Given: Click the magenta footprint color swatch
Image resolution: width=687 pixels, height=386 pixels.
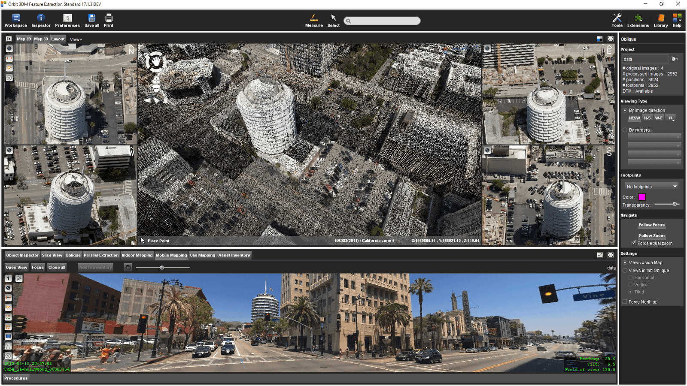Looking at the screenshot, I should [x=642, y=197].
